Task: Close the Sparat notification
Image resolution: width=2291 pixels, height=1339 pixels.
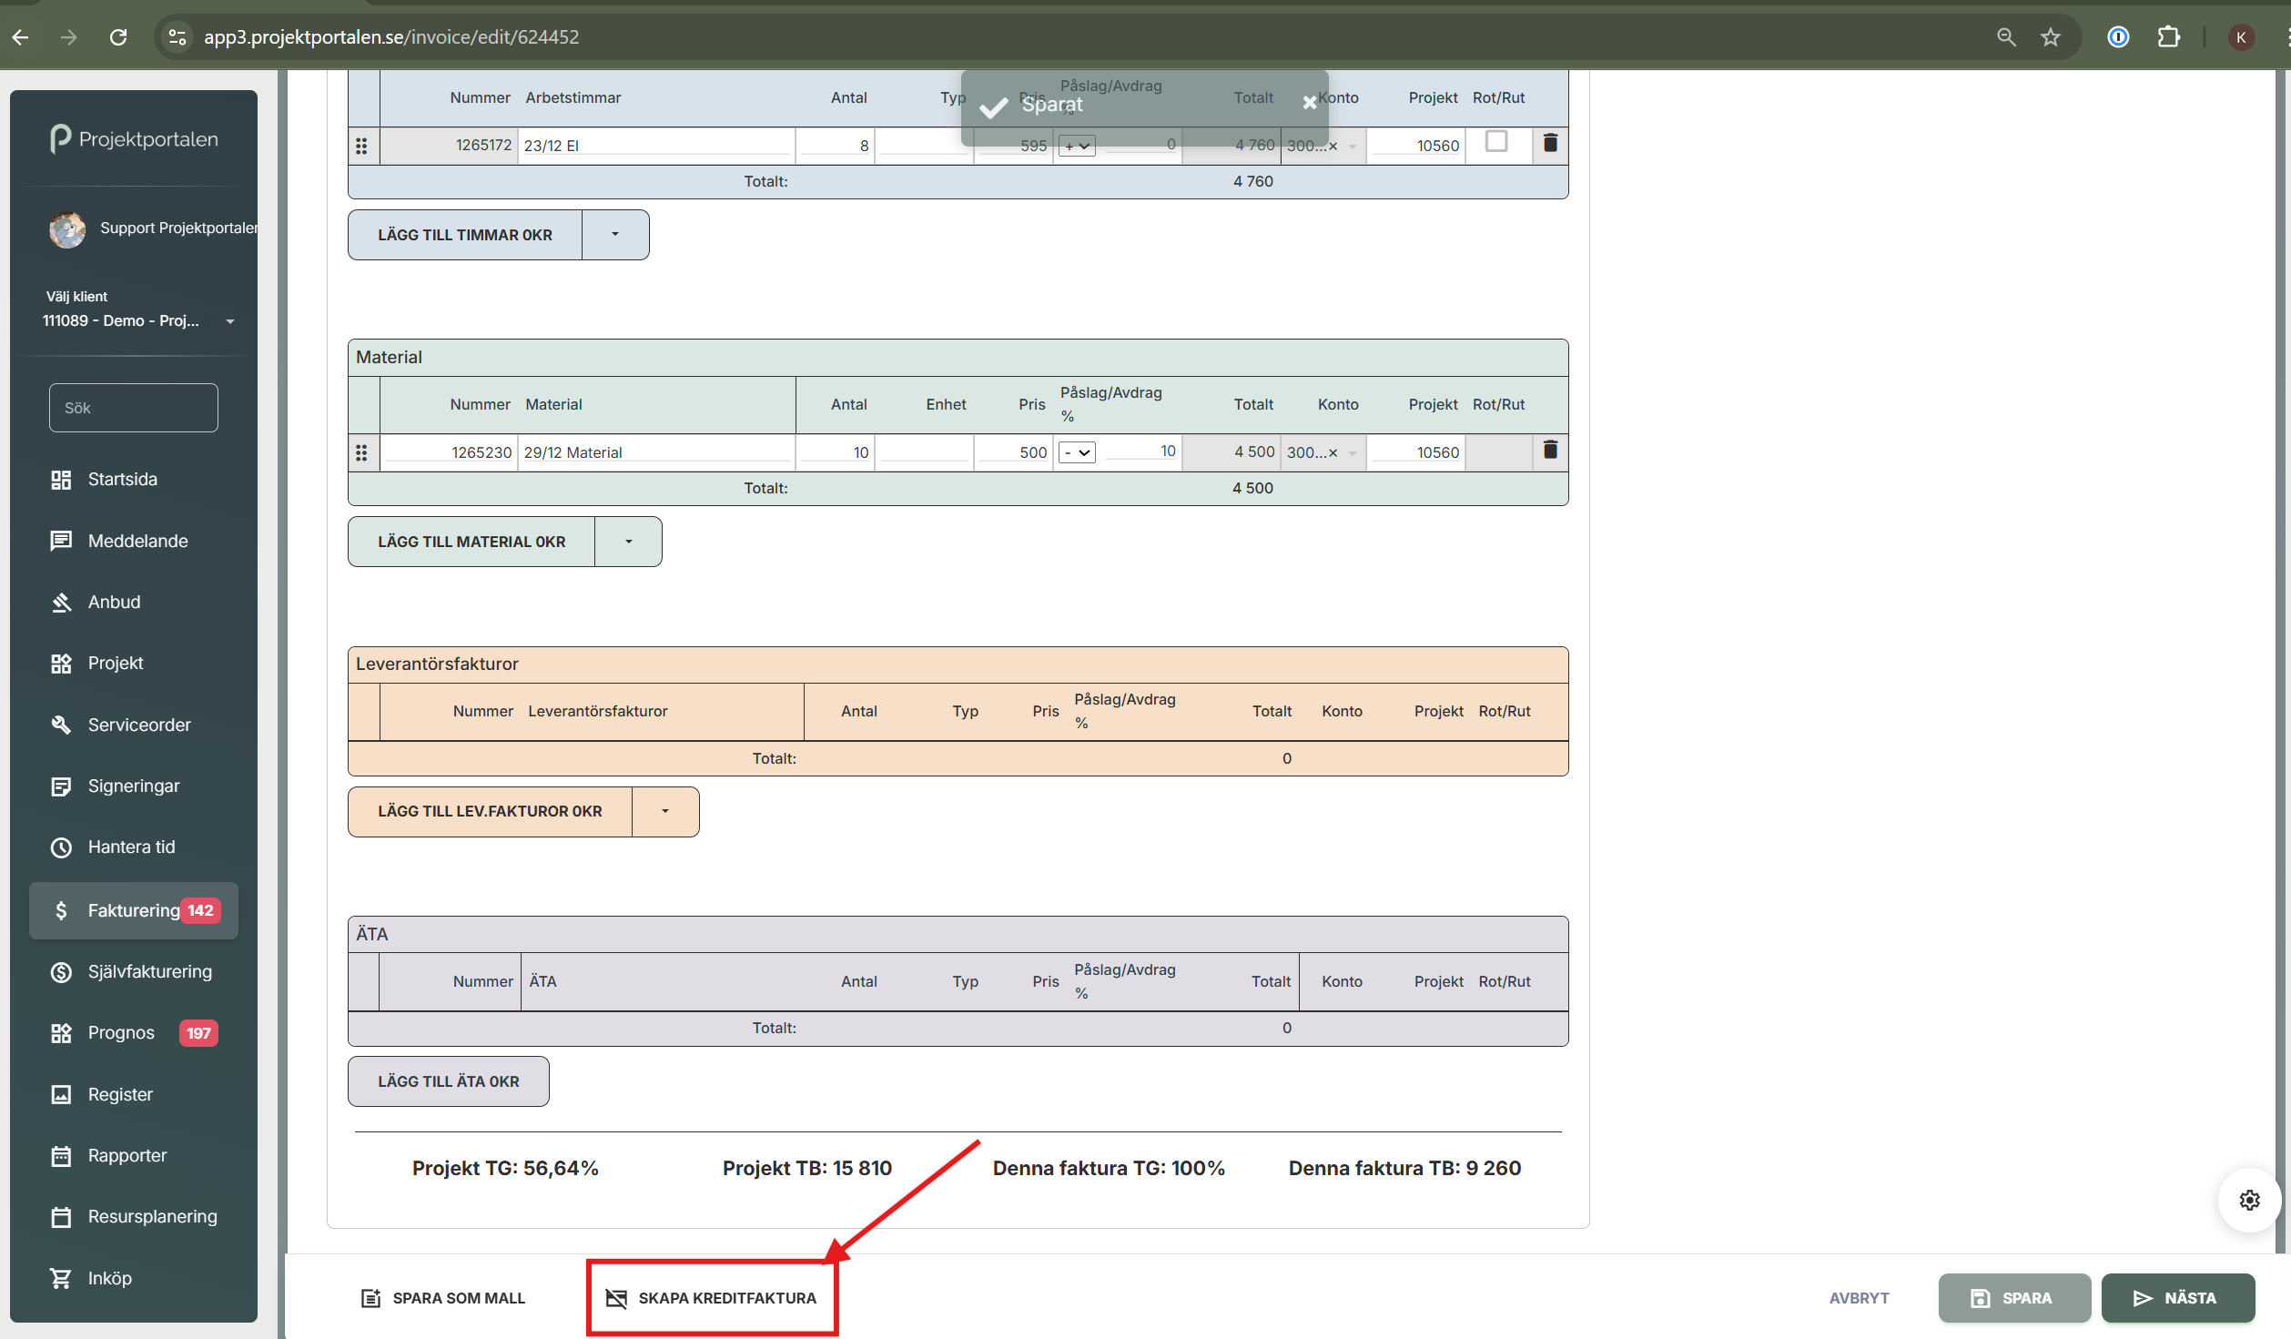Action: pyautogui.click(x=1309, y=103)
